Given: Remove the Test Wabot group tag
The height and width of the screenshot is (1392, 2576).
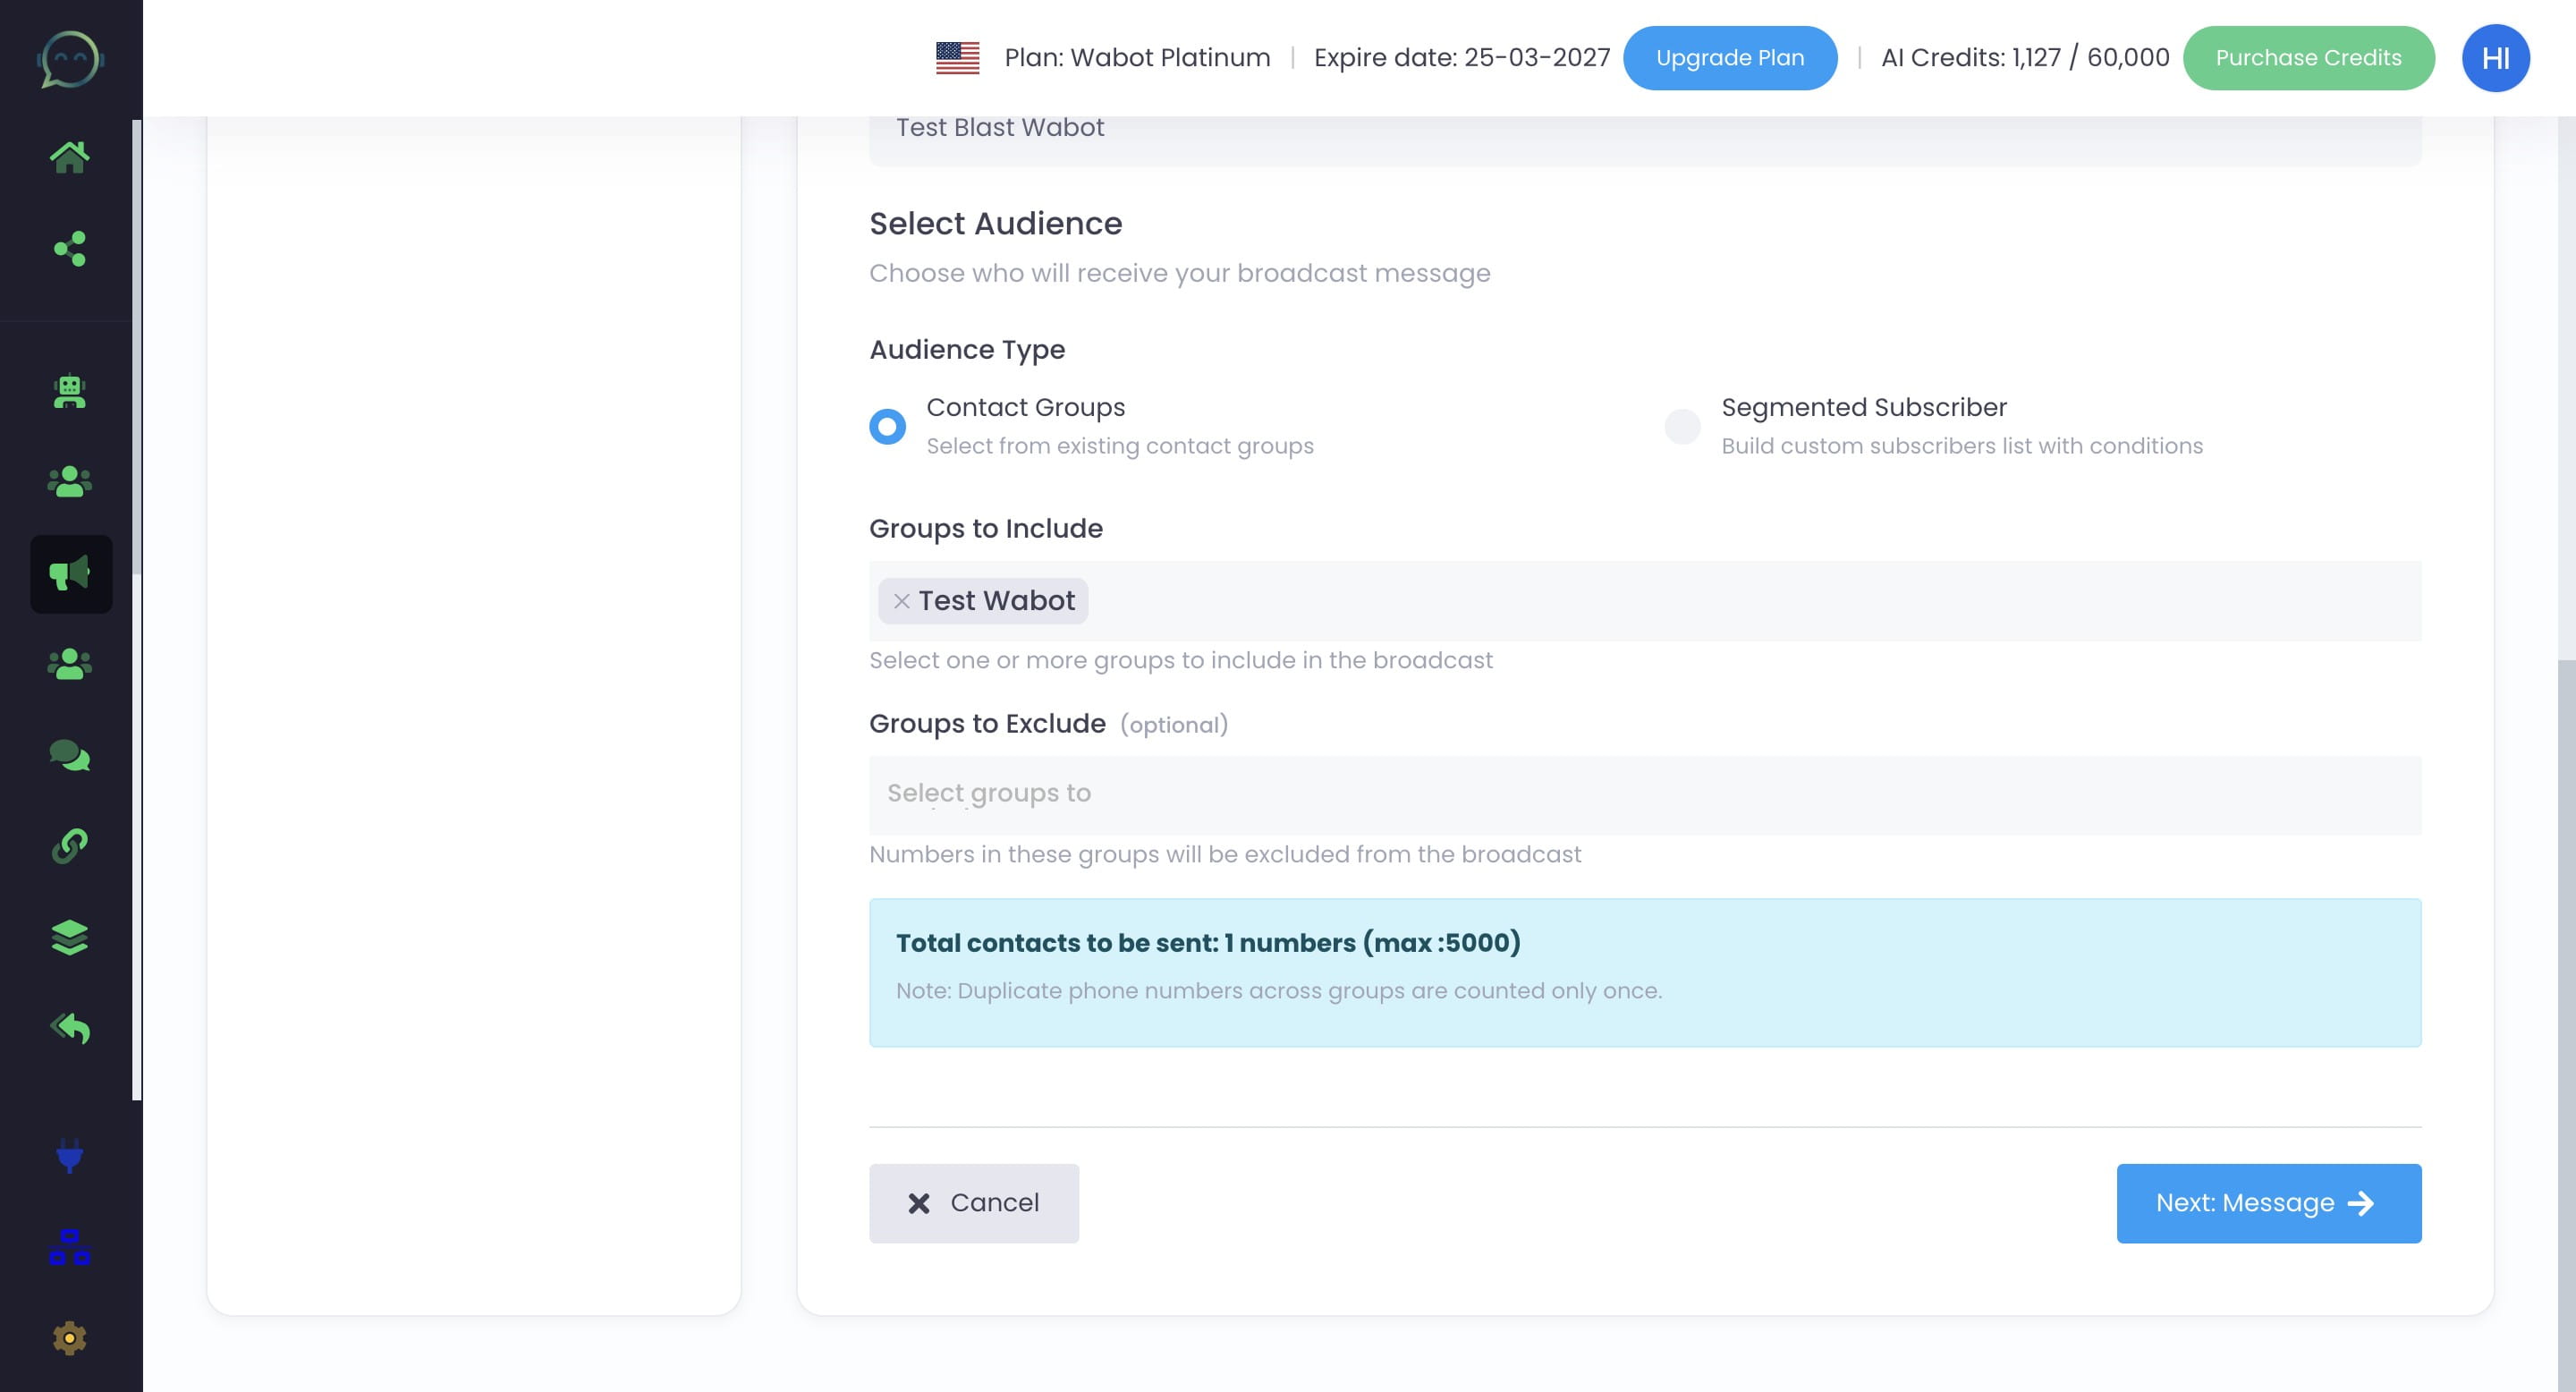Looking at the screenshot, I should tap(901, 600).
